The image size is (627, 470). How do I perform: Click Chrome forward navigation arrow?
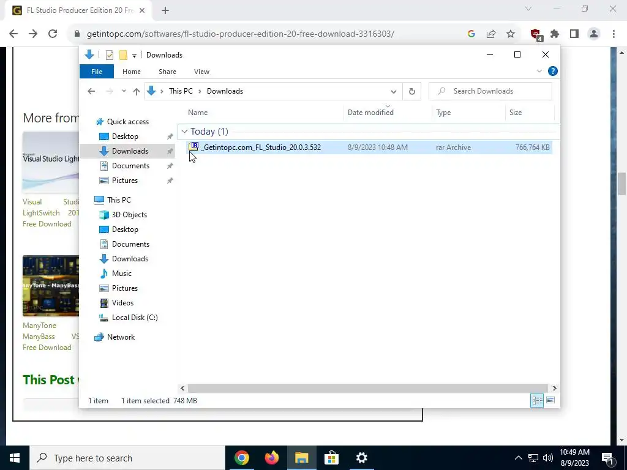point(33,34)
